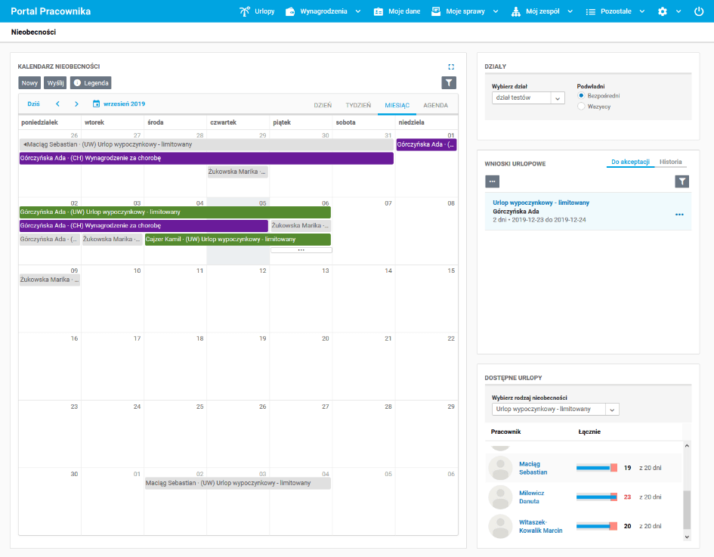Image resolution: width=714 pixels, height=557 pixels.
Task: Click the Nowy button
Action: 29,83
